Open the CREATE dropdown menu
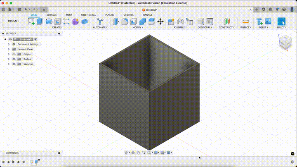 coord(57,27)
